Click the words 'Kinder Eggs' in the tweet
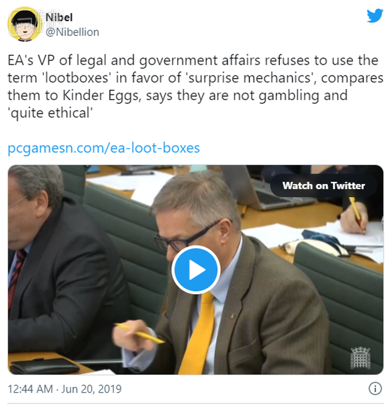387x406 pixels. [x=101, y=95]
